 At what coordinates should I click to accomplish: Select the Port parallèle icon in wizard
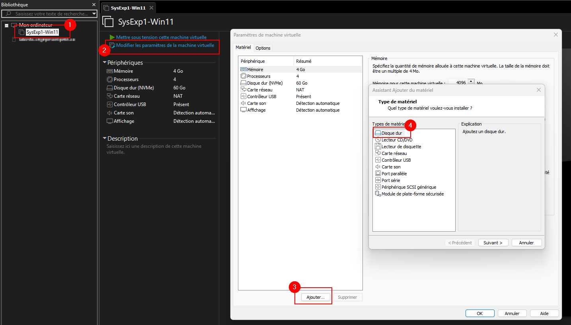378,174
